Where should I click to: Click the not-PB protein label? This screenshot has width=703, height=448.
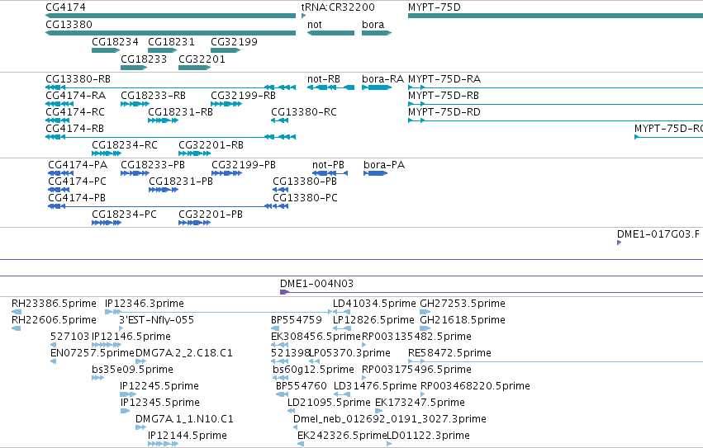pos(328,165)
